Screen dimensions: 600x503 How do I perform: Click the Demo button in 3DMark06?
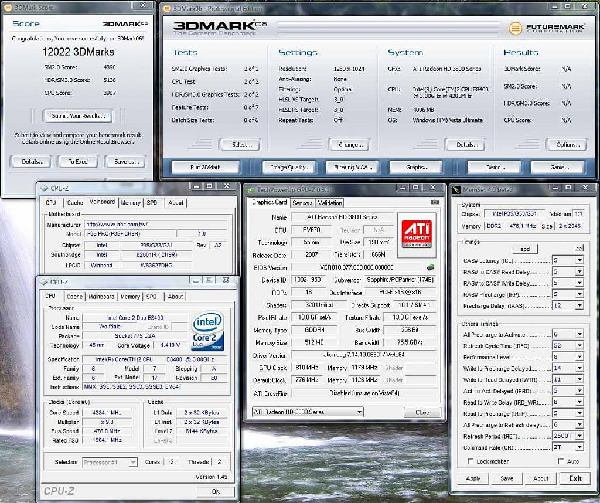(496, 167)
